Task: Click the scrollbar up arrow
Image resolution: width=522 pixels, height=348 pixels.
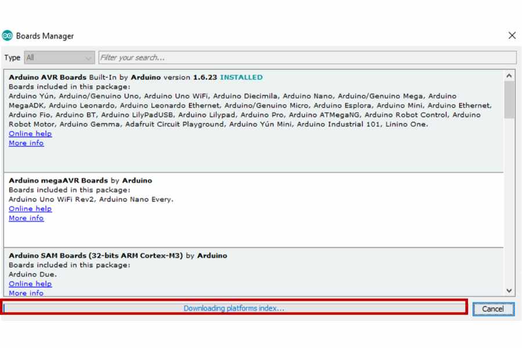Action: (509, 75)
